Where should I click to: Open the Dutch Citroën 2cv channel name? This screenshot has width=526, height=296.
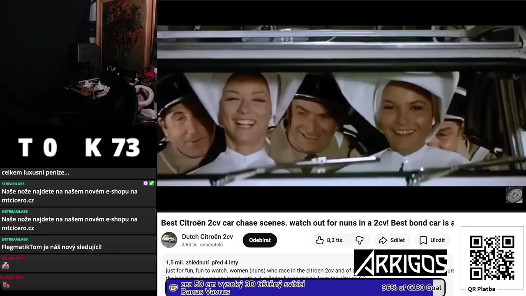tap(208, 236)
